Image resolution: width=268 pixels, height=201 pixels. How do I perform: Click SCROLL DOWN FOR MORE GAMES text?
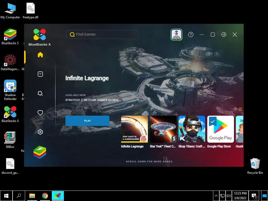pos(149,161)
